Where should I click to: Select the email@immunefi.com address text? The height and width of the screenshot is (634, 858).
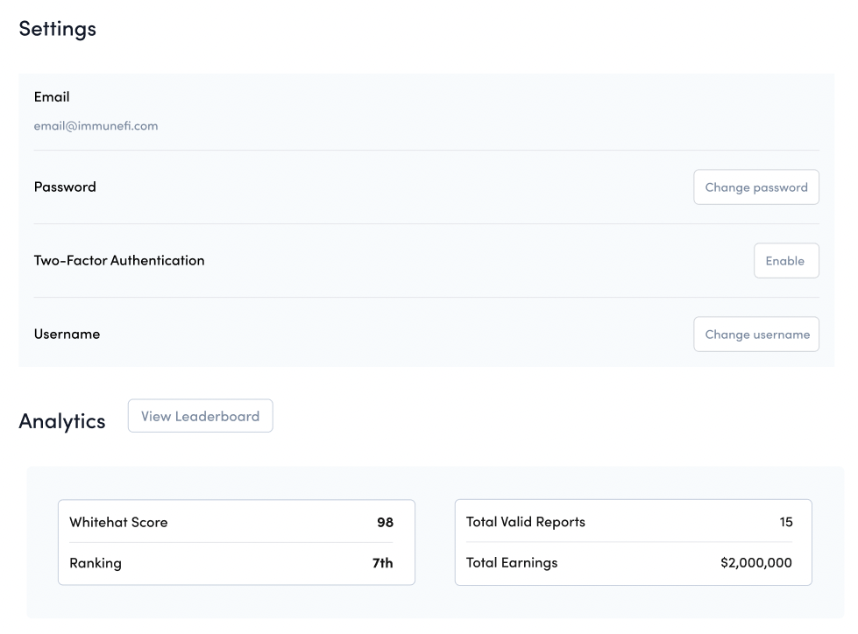(x=96, y=126)
